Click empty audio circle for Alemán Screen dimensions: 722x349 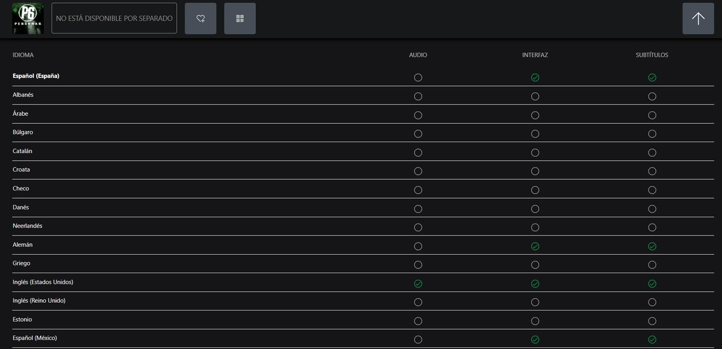[418, 246]
